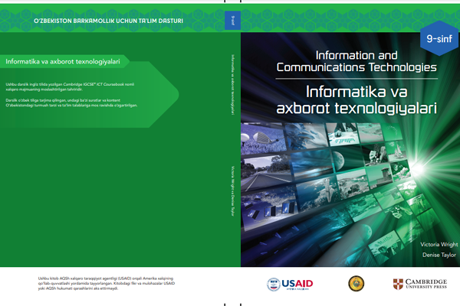Click the Uzbekistan state emblem
The width and height of the screenshot is (460, 306).
356,284
